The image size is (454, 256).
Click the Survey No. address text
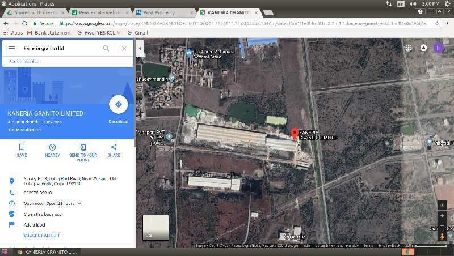click(70, 181)
